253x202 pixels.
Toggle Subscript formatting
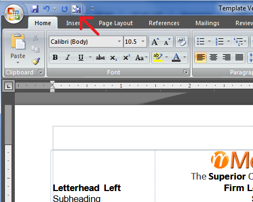114,57
